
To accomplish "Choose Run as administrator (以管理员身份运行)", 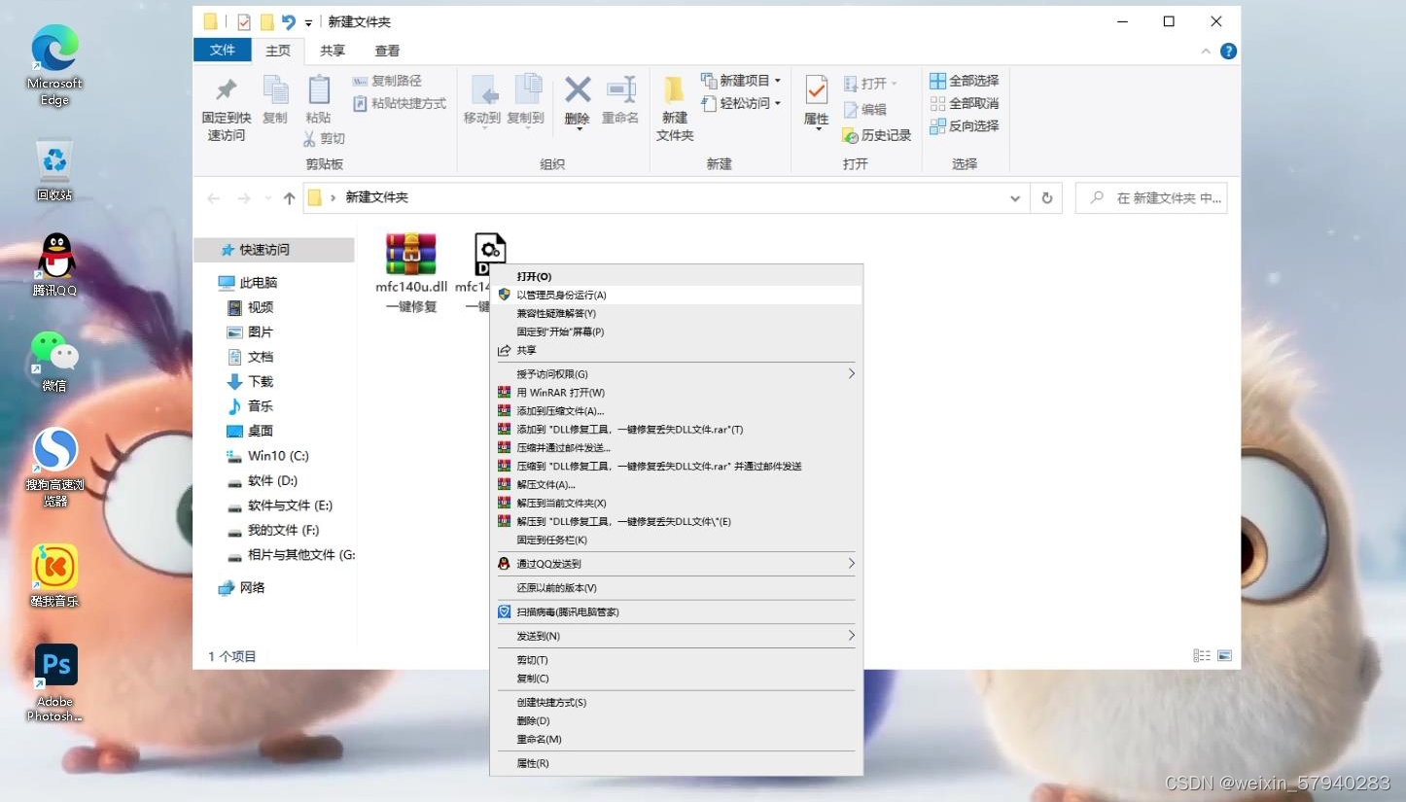I will (676, 295).
